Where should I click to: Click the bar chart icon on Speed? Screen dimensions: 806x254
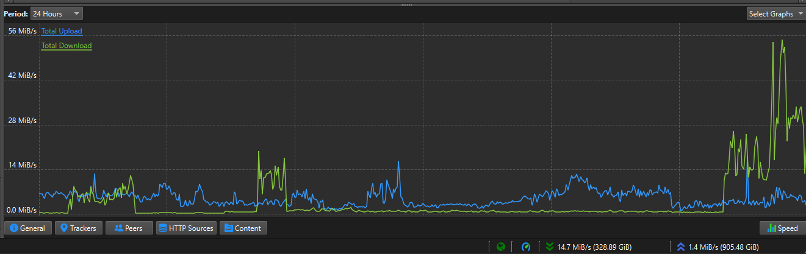771,228
